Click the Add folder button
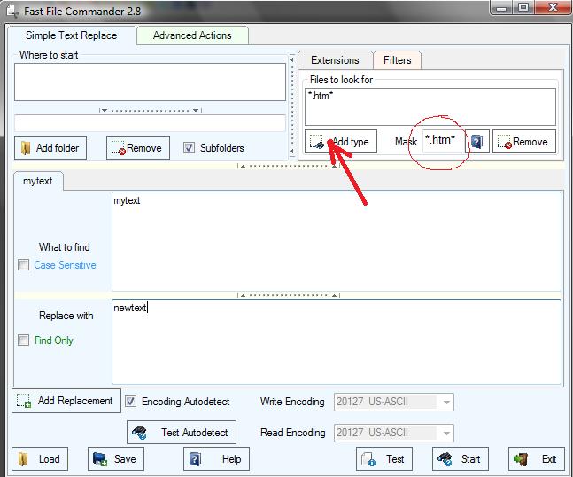 (50, 148)
